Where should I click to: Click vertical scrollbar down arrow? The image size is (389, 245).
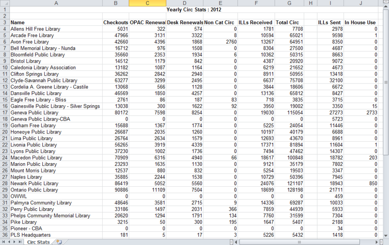tap(386, 235)
